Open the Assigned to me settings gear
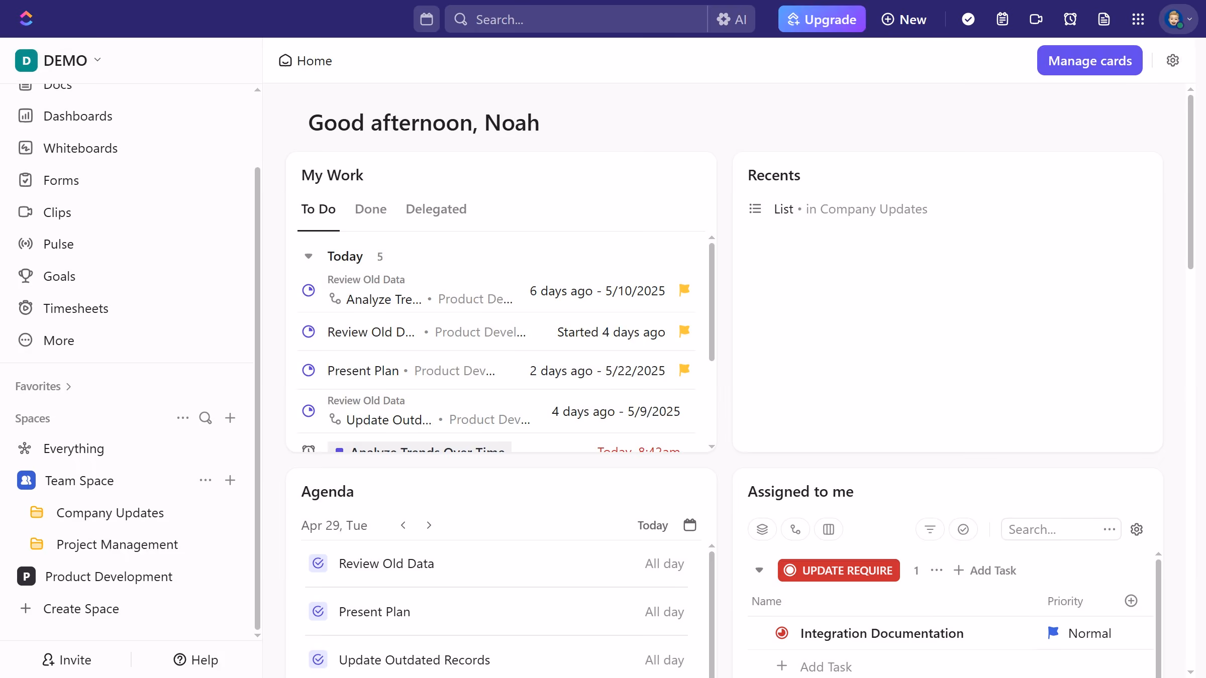The image size is (1206, 678). (1137, 529)
